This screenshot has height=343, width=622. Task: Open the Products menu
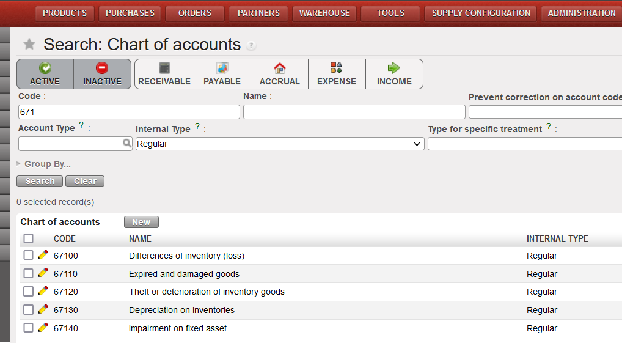pos(65,13)
